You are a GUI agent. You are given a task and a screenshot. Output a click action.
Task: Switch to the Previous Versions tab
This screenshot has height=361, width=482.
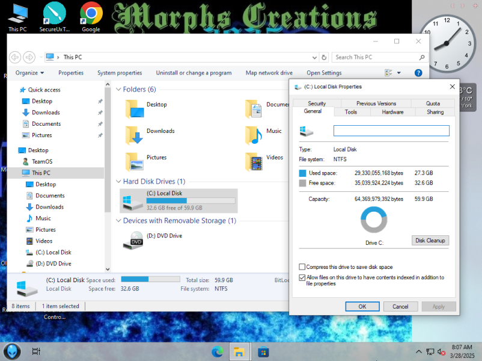click(x=376, y=103)
